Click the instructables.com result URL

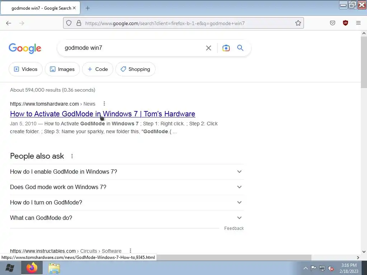[x=66, y=251]
